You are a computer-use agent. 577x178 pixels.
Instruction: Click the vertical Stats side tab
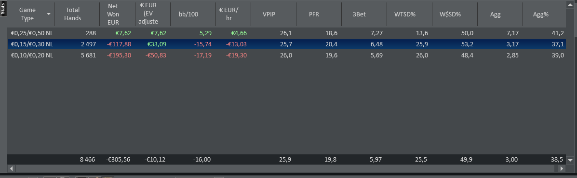(x=3, y=9)
